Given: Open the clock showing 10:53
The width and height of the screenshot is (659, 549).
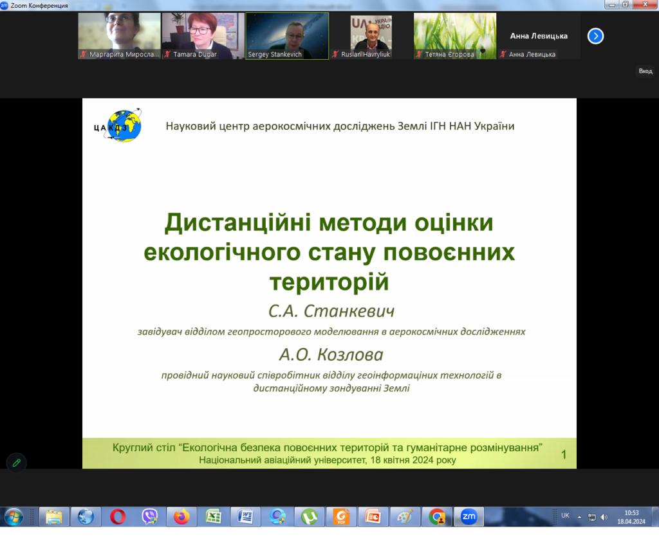Looking at the screenshot, I should 631,517.
